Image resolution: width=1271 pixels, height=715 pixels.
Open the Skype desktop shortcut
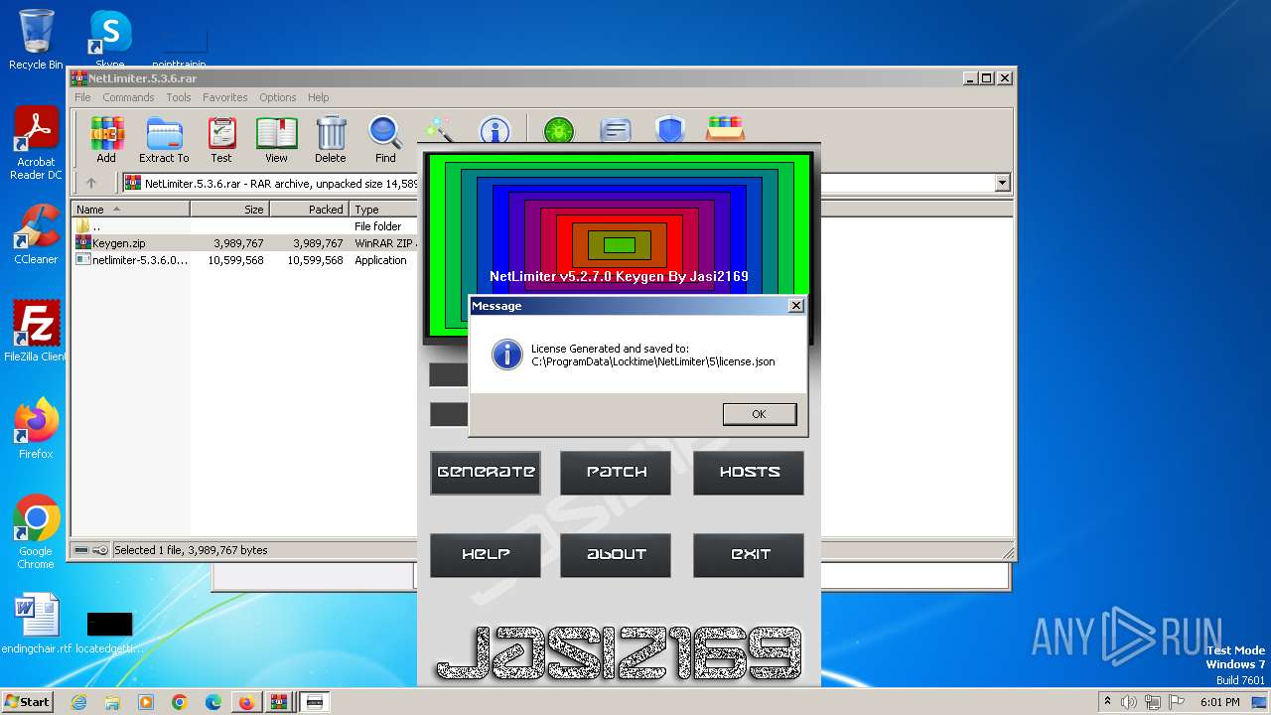(x=109, y=40)
